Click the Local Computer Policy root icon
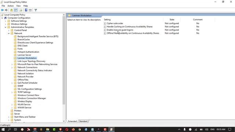This screenshot has width=235, height=132. tap(2, 15)
